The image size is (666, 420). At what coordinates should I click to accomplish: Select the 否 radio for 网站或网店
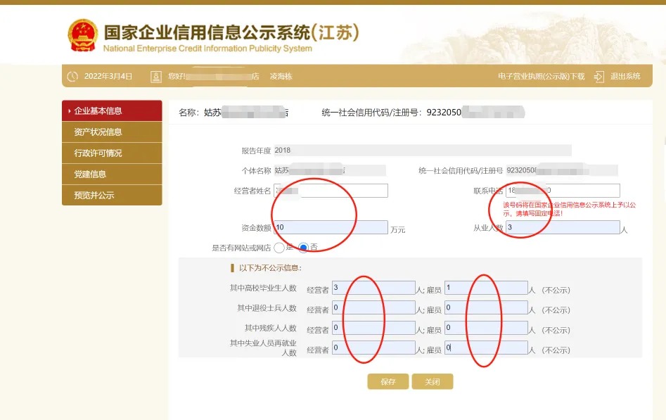[304, 248]
